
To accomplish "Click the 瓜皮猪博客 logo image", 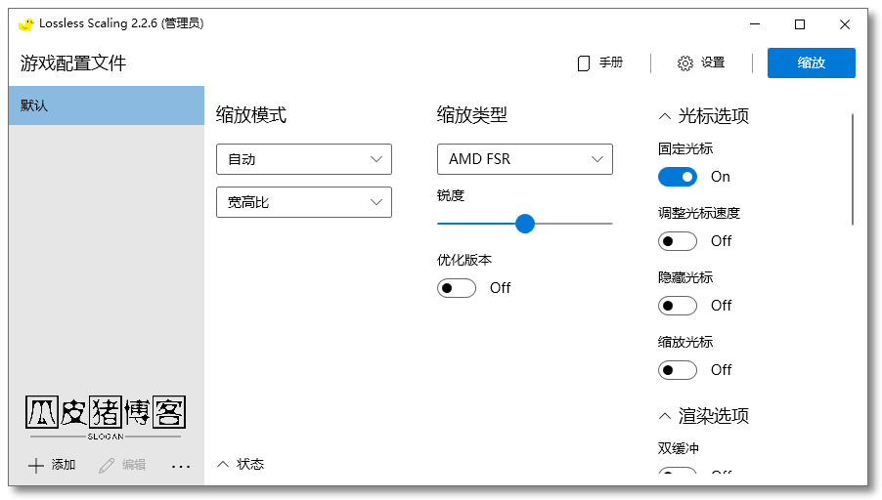I will [105, 417].
